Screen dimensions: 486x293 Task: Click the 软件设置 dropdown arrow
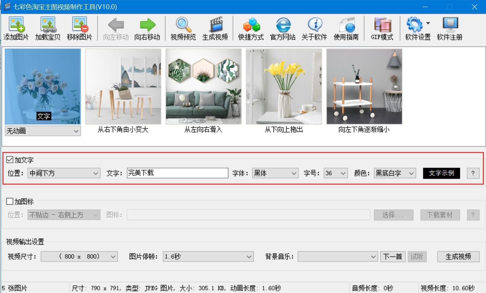pos(428,23)
